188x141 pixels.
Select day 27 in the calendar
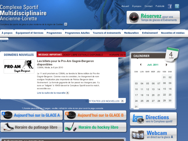click(x=153, y=101)
